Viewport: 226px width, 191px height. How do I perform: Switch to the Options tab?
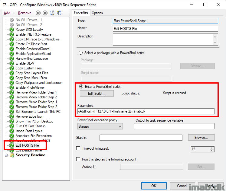[97, 13]
